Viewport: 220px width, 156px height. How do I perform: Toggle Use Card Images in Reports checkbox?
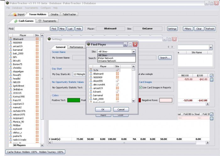pos(140,88)
